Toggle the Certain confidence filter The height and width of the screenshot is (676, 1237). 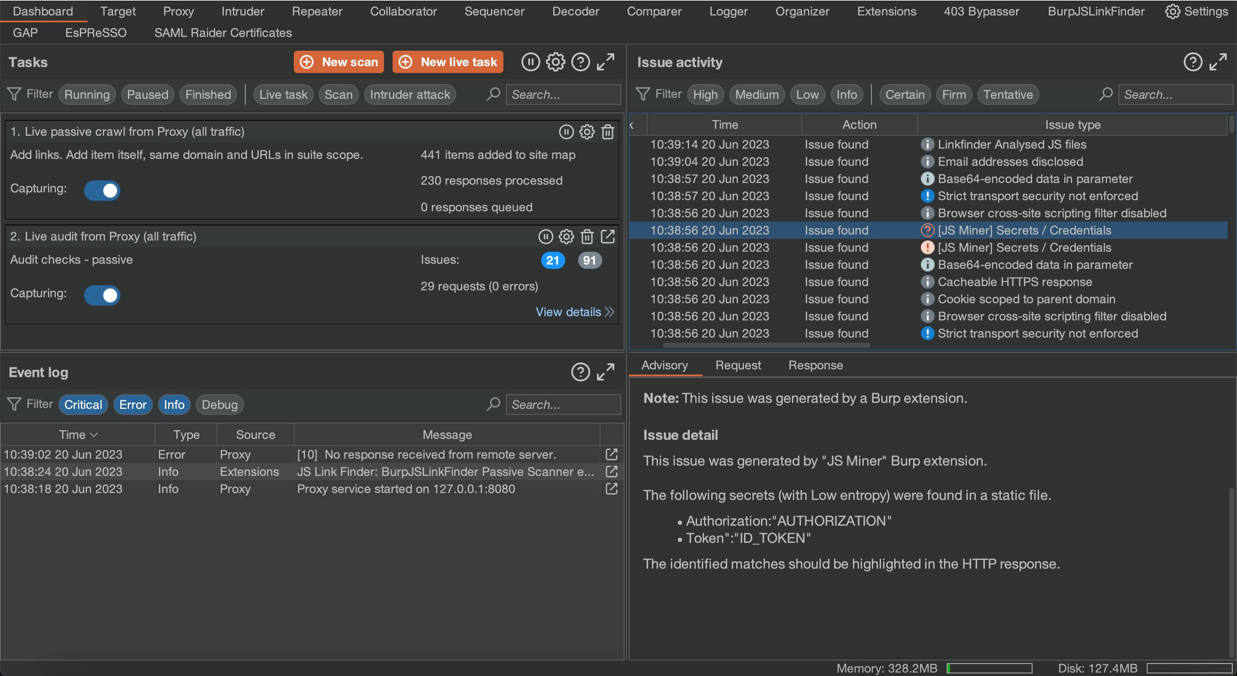[x=905, y=94]
